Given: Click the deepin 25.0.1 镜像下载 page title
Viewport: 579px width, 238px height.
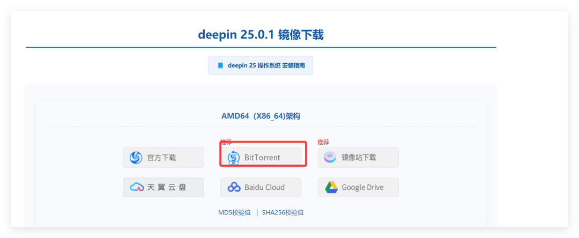Looking at the screenshot, I should pyautogui.click(x=261, y=35).
